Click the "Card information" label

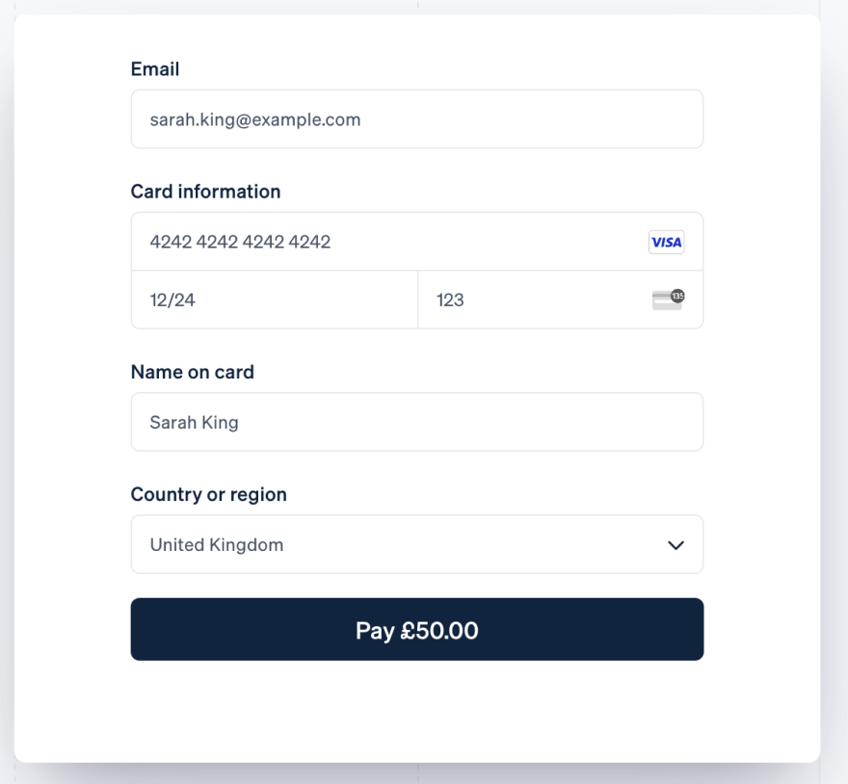205,192
